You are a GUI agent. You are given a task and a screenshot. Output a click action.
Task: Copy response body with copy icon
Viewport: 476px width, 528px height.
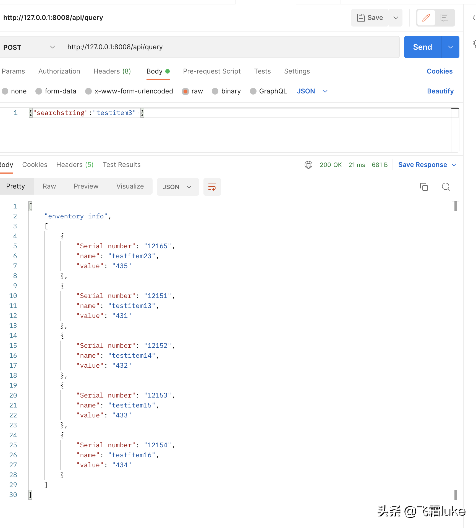(x=424, y=187)
